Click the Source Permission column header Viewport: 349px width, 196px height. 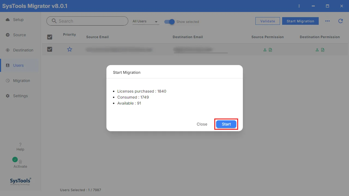point(267,37)
